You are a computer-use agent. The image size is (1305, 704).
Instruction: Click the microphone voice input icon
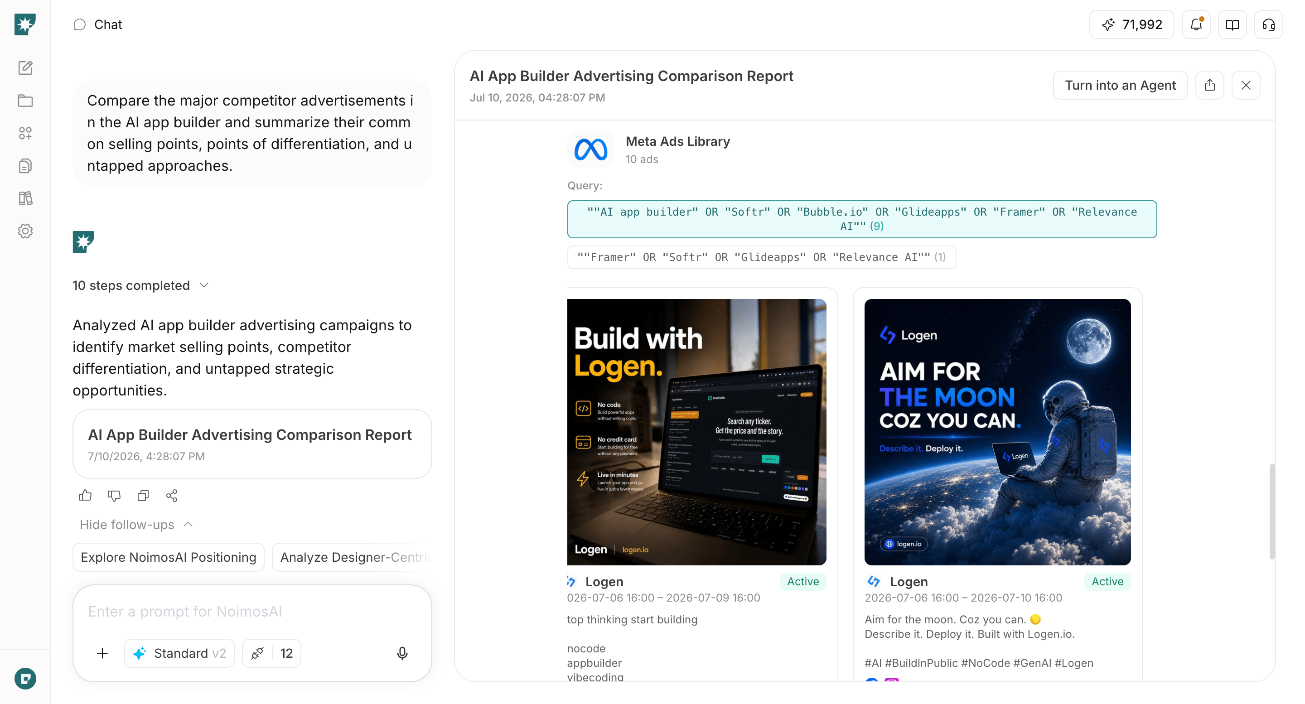[402, 654]
